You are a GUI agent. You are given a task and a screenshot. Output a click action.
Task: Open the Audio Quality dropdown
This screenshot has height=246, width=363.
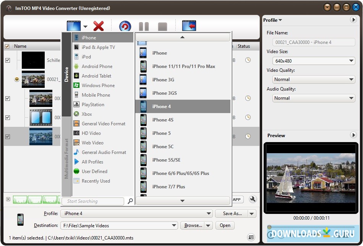tap(352, 98)
